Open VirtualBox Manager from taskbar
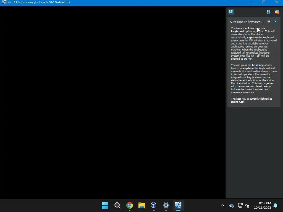The width and height of the screenshot is (283, 212). [154, 205]
